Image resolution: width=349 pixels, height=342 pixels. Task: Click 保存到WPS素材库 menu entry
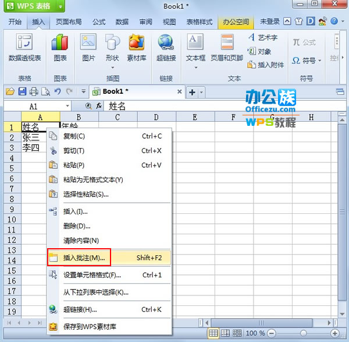pyautogui.click(x=109, y=327)
